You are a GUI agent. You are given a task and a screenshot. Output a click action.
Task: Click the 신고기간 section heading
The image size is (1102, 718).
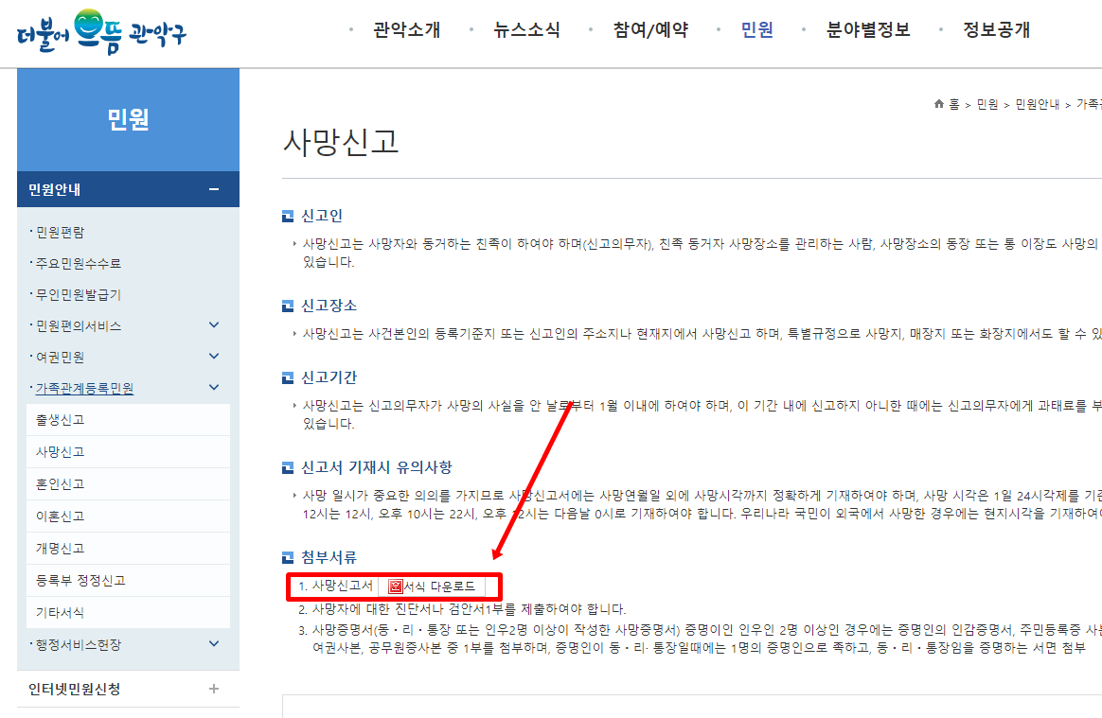tap(329, 377)
